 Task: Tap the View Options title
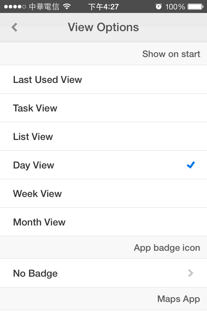[x=103, y=27]
